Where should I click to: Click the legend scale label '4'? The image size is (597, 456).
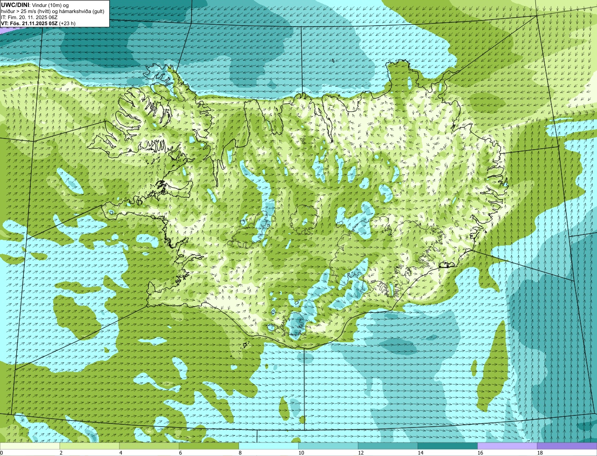point(121,453)
